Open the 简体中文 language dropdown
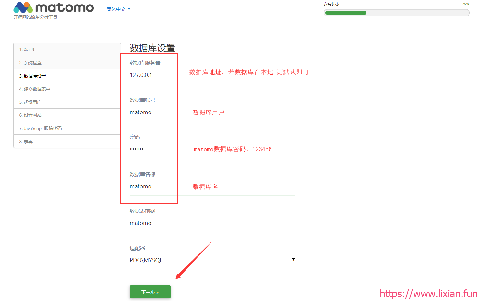Viewport: 480px width, 301px height. tap(118, 9)
